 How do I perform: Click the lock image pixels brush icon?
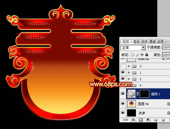(138, 55)
